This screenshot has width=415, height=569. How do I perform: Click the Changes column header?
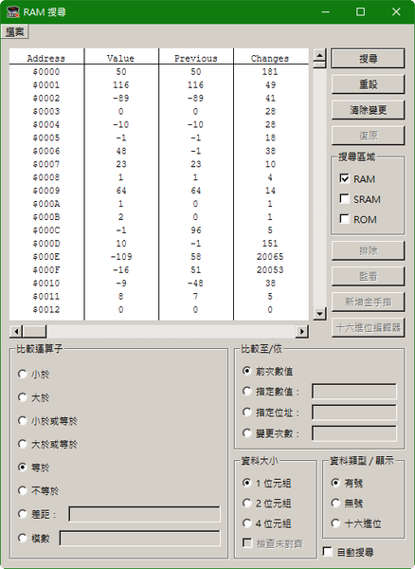tap(270, 58)
